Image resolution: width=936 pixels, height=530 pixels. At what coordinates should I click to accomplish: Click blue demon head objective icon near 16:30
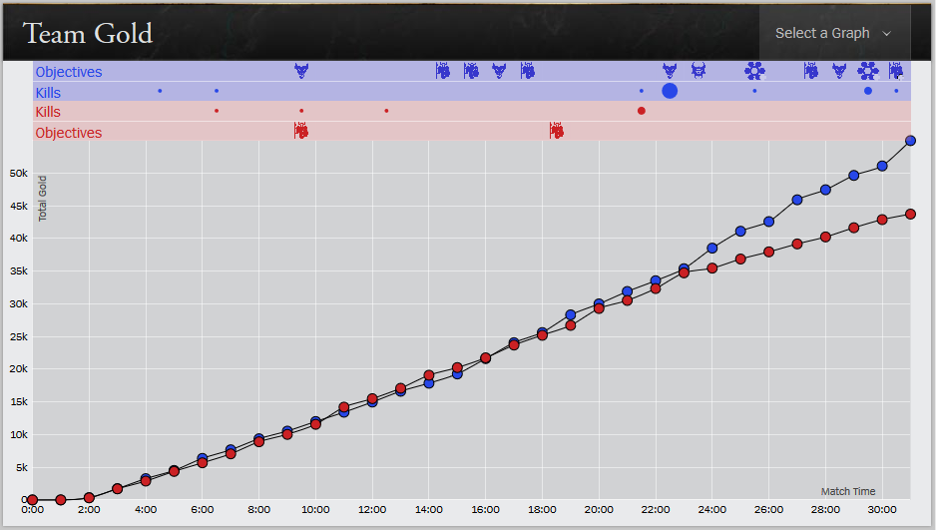pos(499,71)
